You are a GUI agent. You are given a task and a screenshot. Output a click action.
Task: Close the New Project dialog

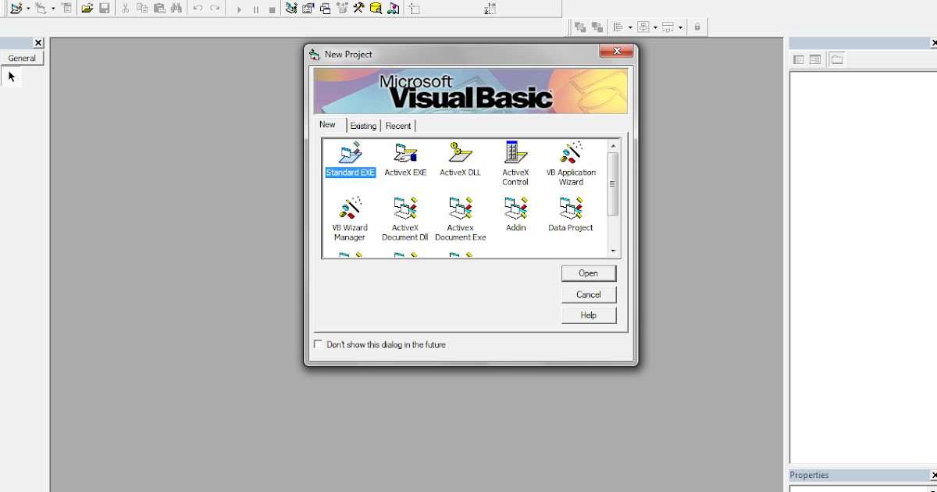(x=616, y=52)
